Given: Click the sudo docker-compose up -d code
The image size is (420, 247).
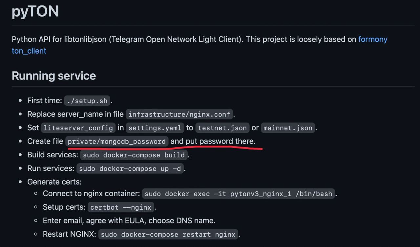Looking at the screenshot, I should point(130,168).
